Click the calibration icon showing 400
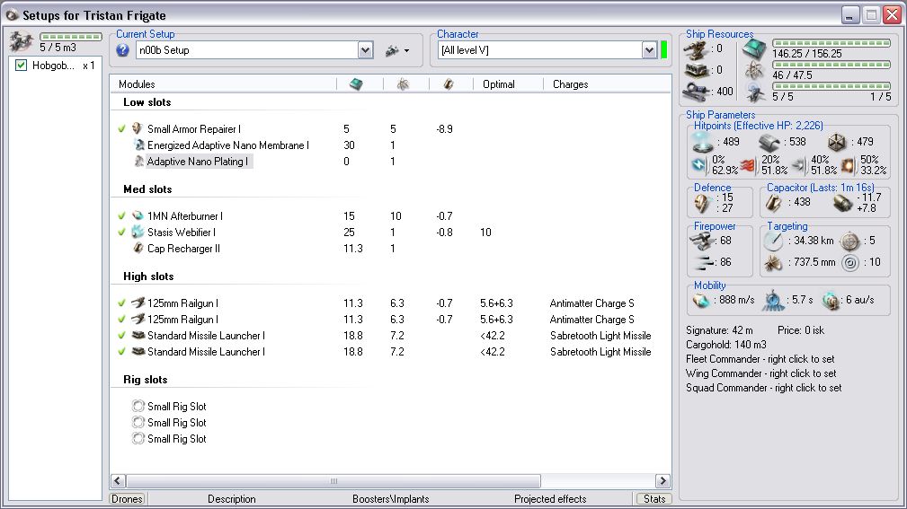 click(x=697, y=92)
